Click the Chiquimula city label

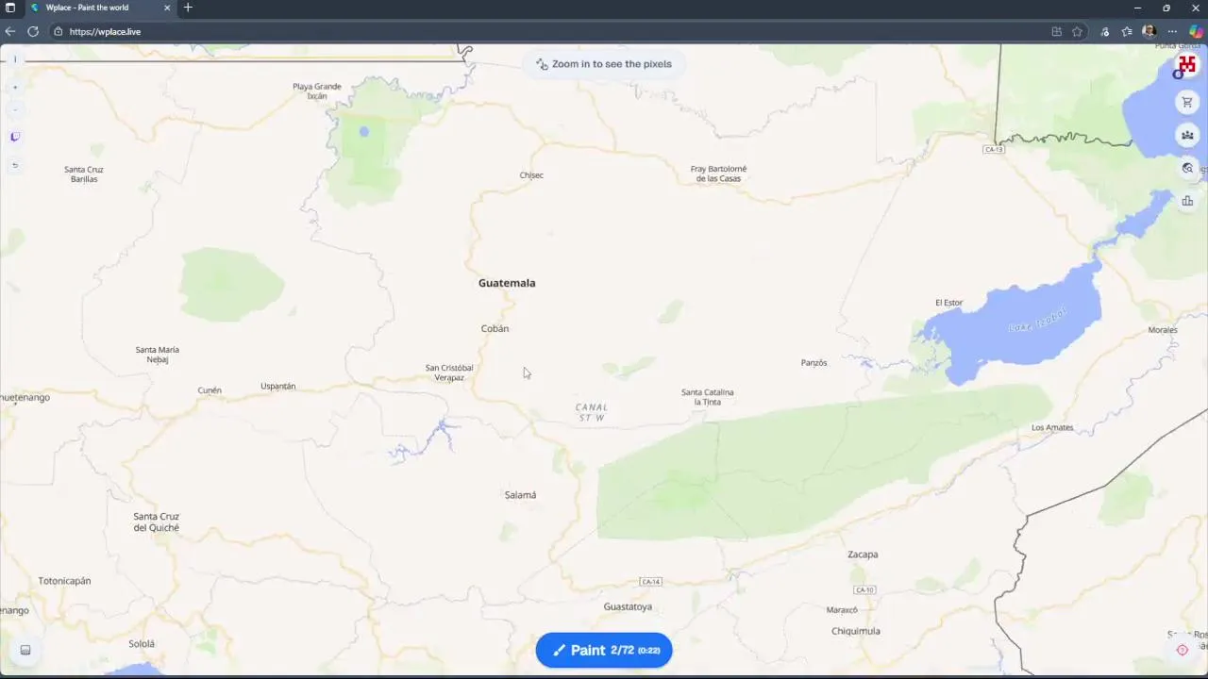[856, 631]
